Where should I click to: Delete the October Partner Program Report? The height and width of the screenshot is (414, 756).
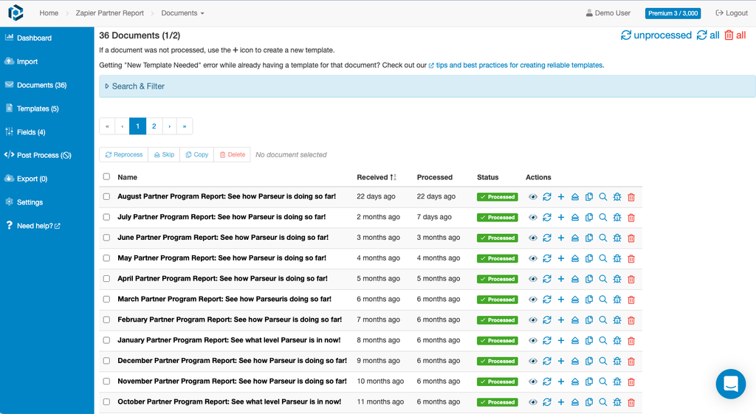[631, 402]
